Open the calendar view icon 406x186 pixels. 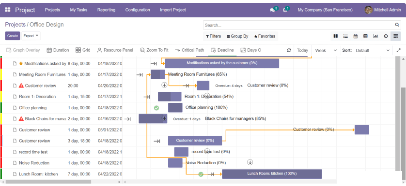pyautogui.click(x=356, y=36)
